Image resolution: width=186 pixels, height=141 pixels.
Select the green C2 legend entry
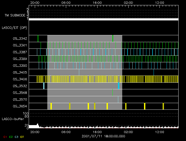click(11, 137)
